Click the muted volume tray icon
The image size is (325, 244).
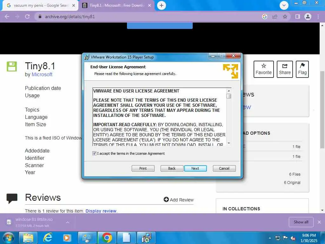tap(293, 238)
